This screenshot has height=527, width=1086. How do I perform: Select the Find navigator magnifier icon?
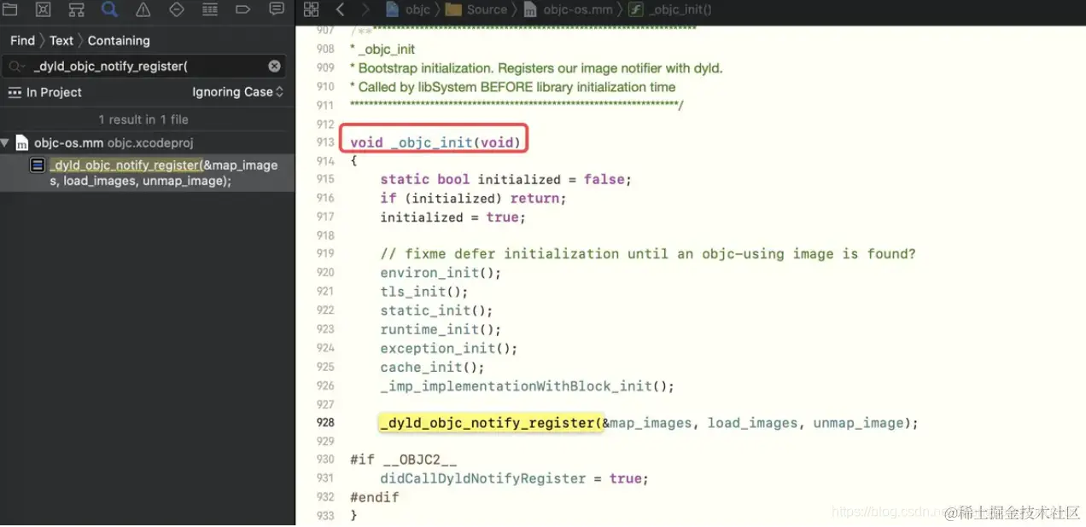(x=109, y=9)
